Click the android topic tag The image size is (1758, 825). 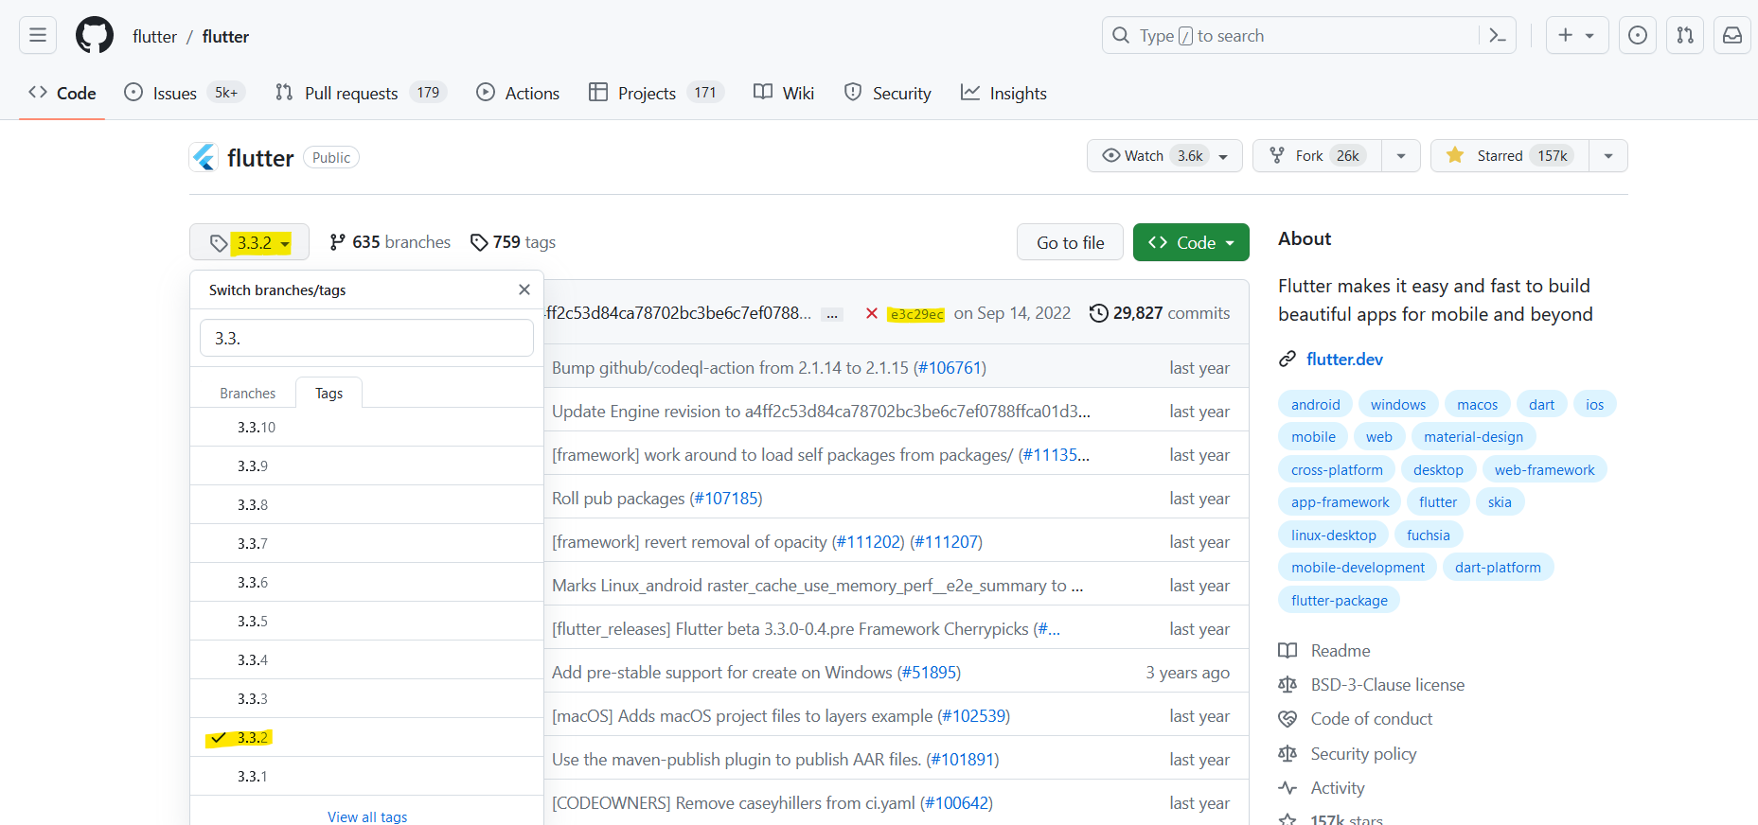[1315, 404]
